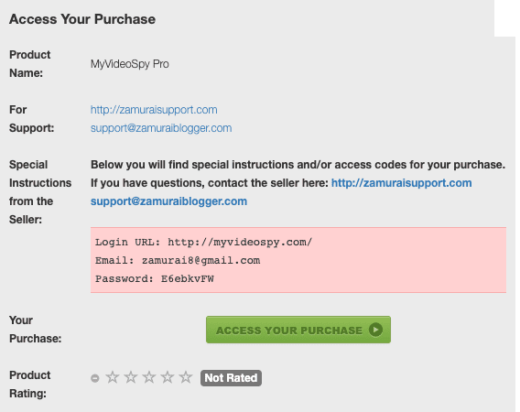
Task: Click the Password line in pink box
Action: click(x=155, y=278)
